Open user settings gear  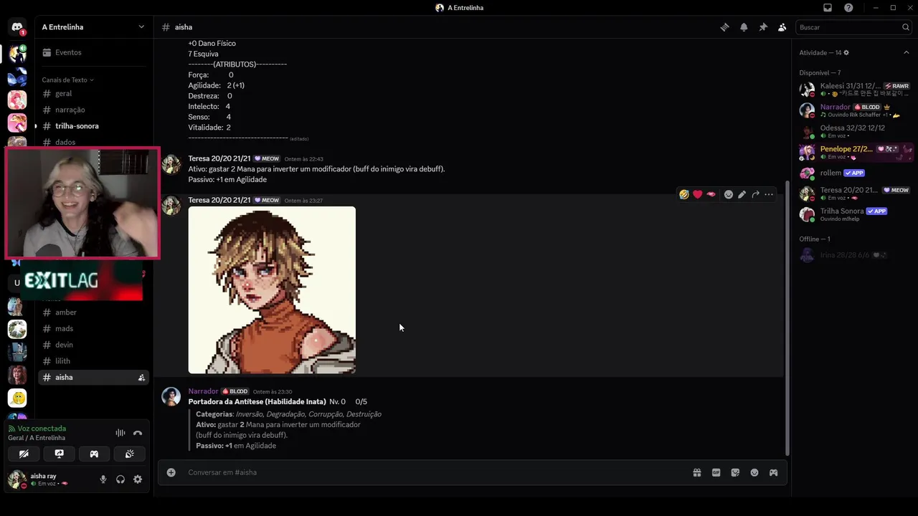point(138,479)
